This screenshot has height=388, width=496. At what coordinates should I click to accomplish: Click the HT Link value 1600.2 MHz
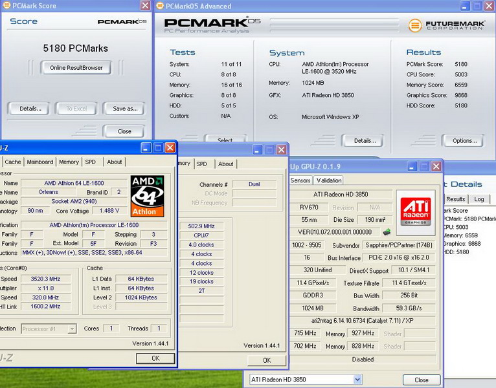[x=45, y=307]
